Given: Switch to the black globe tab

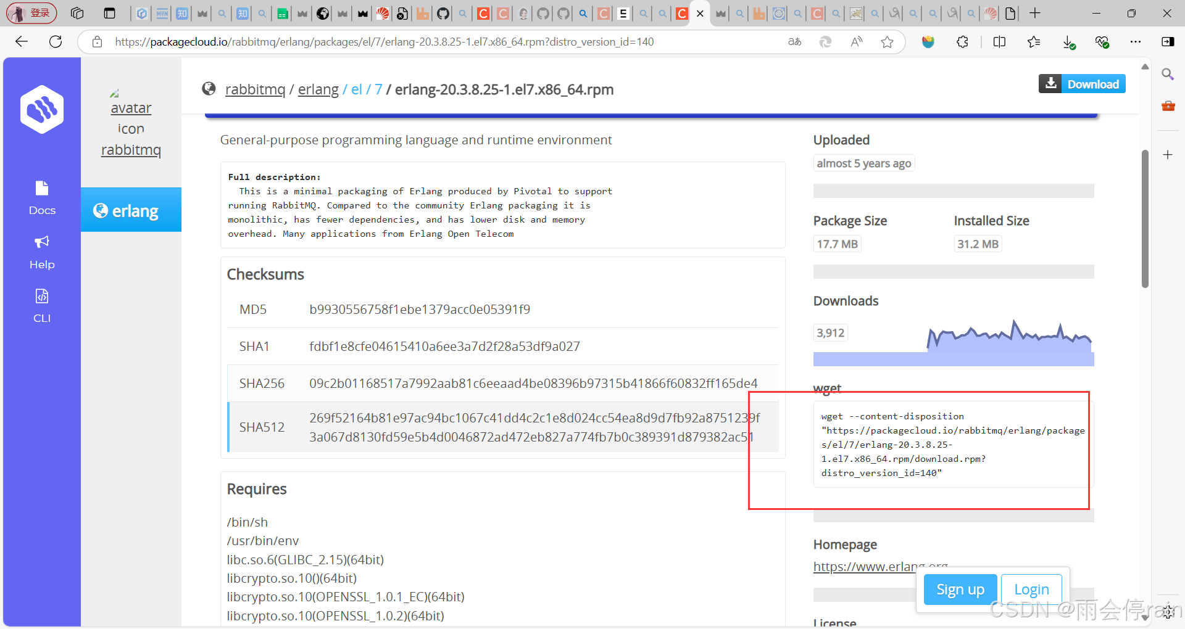Looking at the screenshot, I should (323, 13).
